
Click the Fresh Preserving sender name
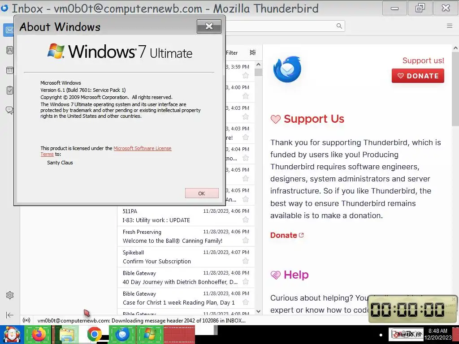coord(142,232)
